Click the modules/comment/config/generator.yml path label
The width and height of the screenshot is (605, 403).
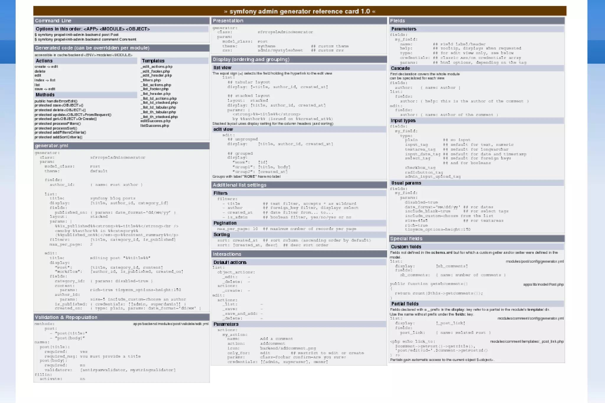coord(531,318)
